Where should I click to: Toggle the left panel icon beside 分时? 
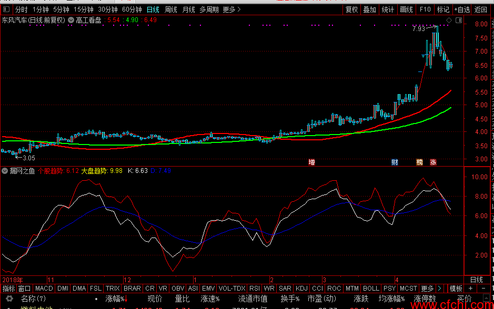tap(6, 9)
